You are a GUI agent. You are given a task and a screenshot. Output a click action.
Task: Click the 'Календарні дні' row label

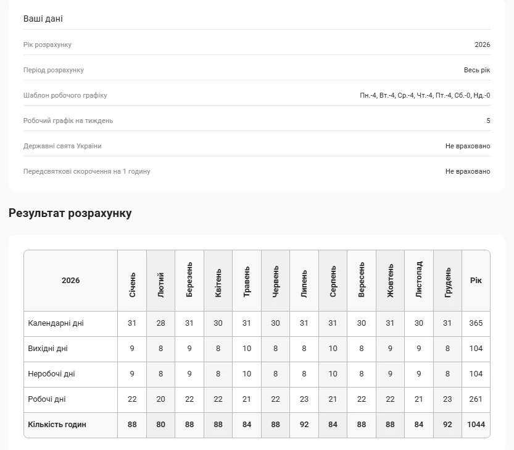point(56,323)
